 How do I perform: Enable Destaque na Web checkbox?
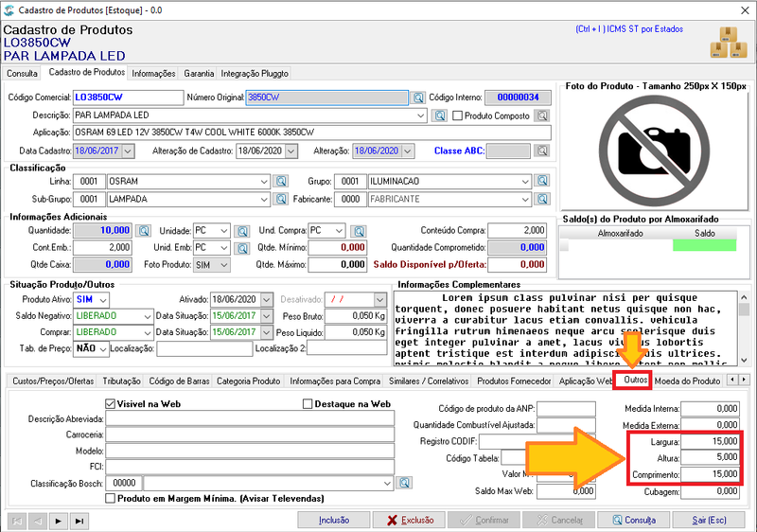(x=308, y=404)
